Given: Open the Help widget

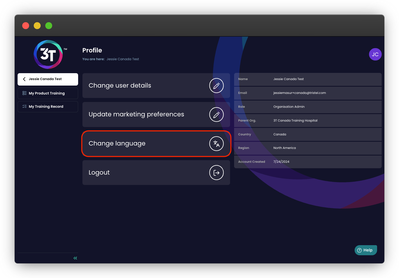Looking at the screenshot, I should pyautogui.click(x=366, y=250).
